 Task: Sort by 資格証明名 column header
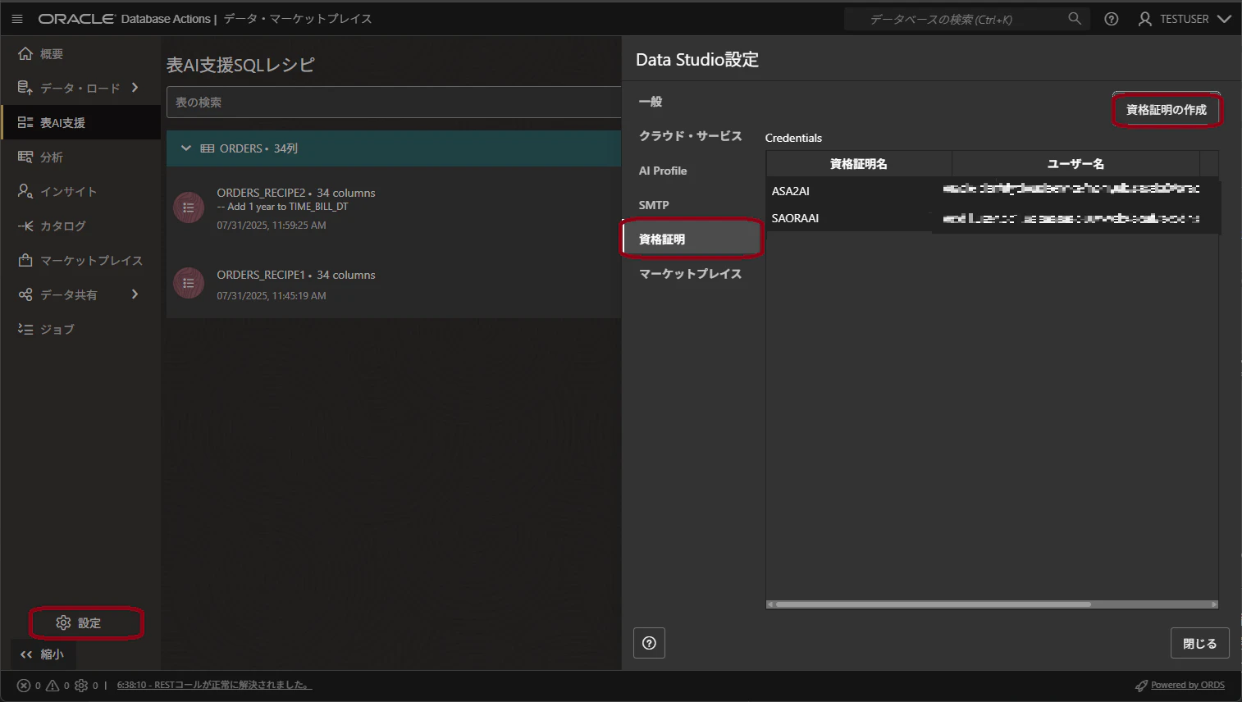point(859,164)
